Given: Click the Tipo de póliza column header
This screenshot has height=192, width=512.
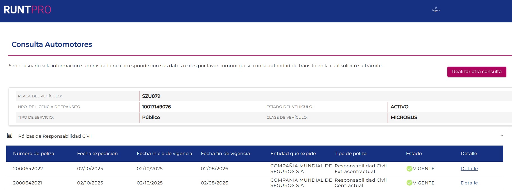Looking at the screenshot, I should click(350, 153).
